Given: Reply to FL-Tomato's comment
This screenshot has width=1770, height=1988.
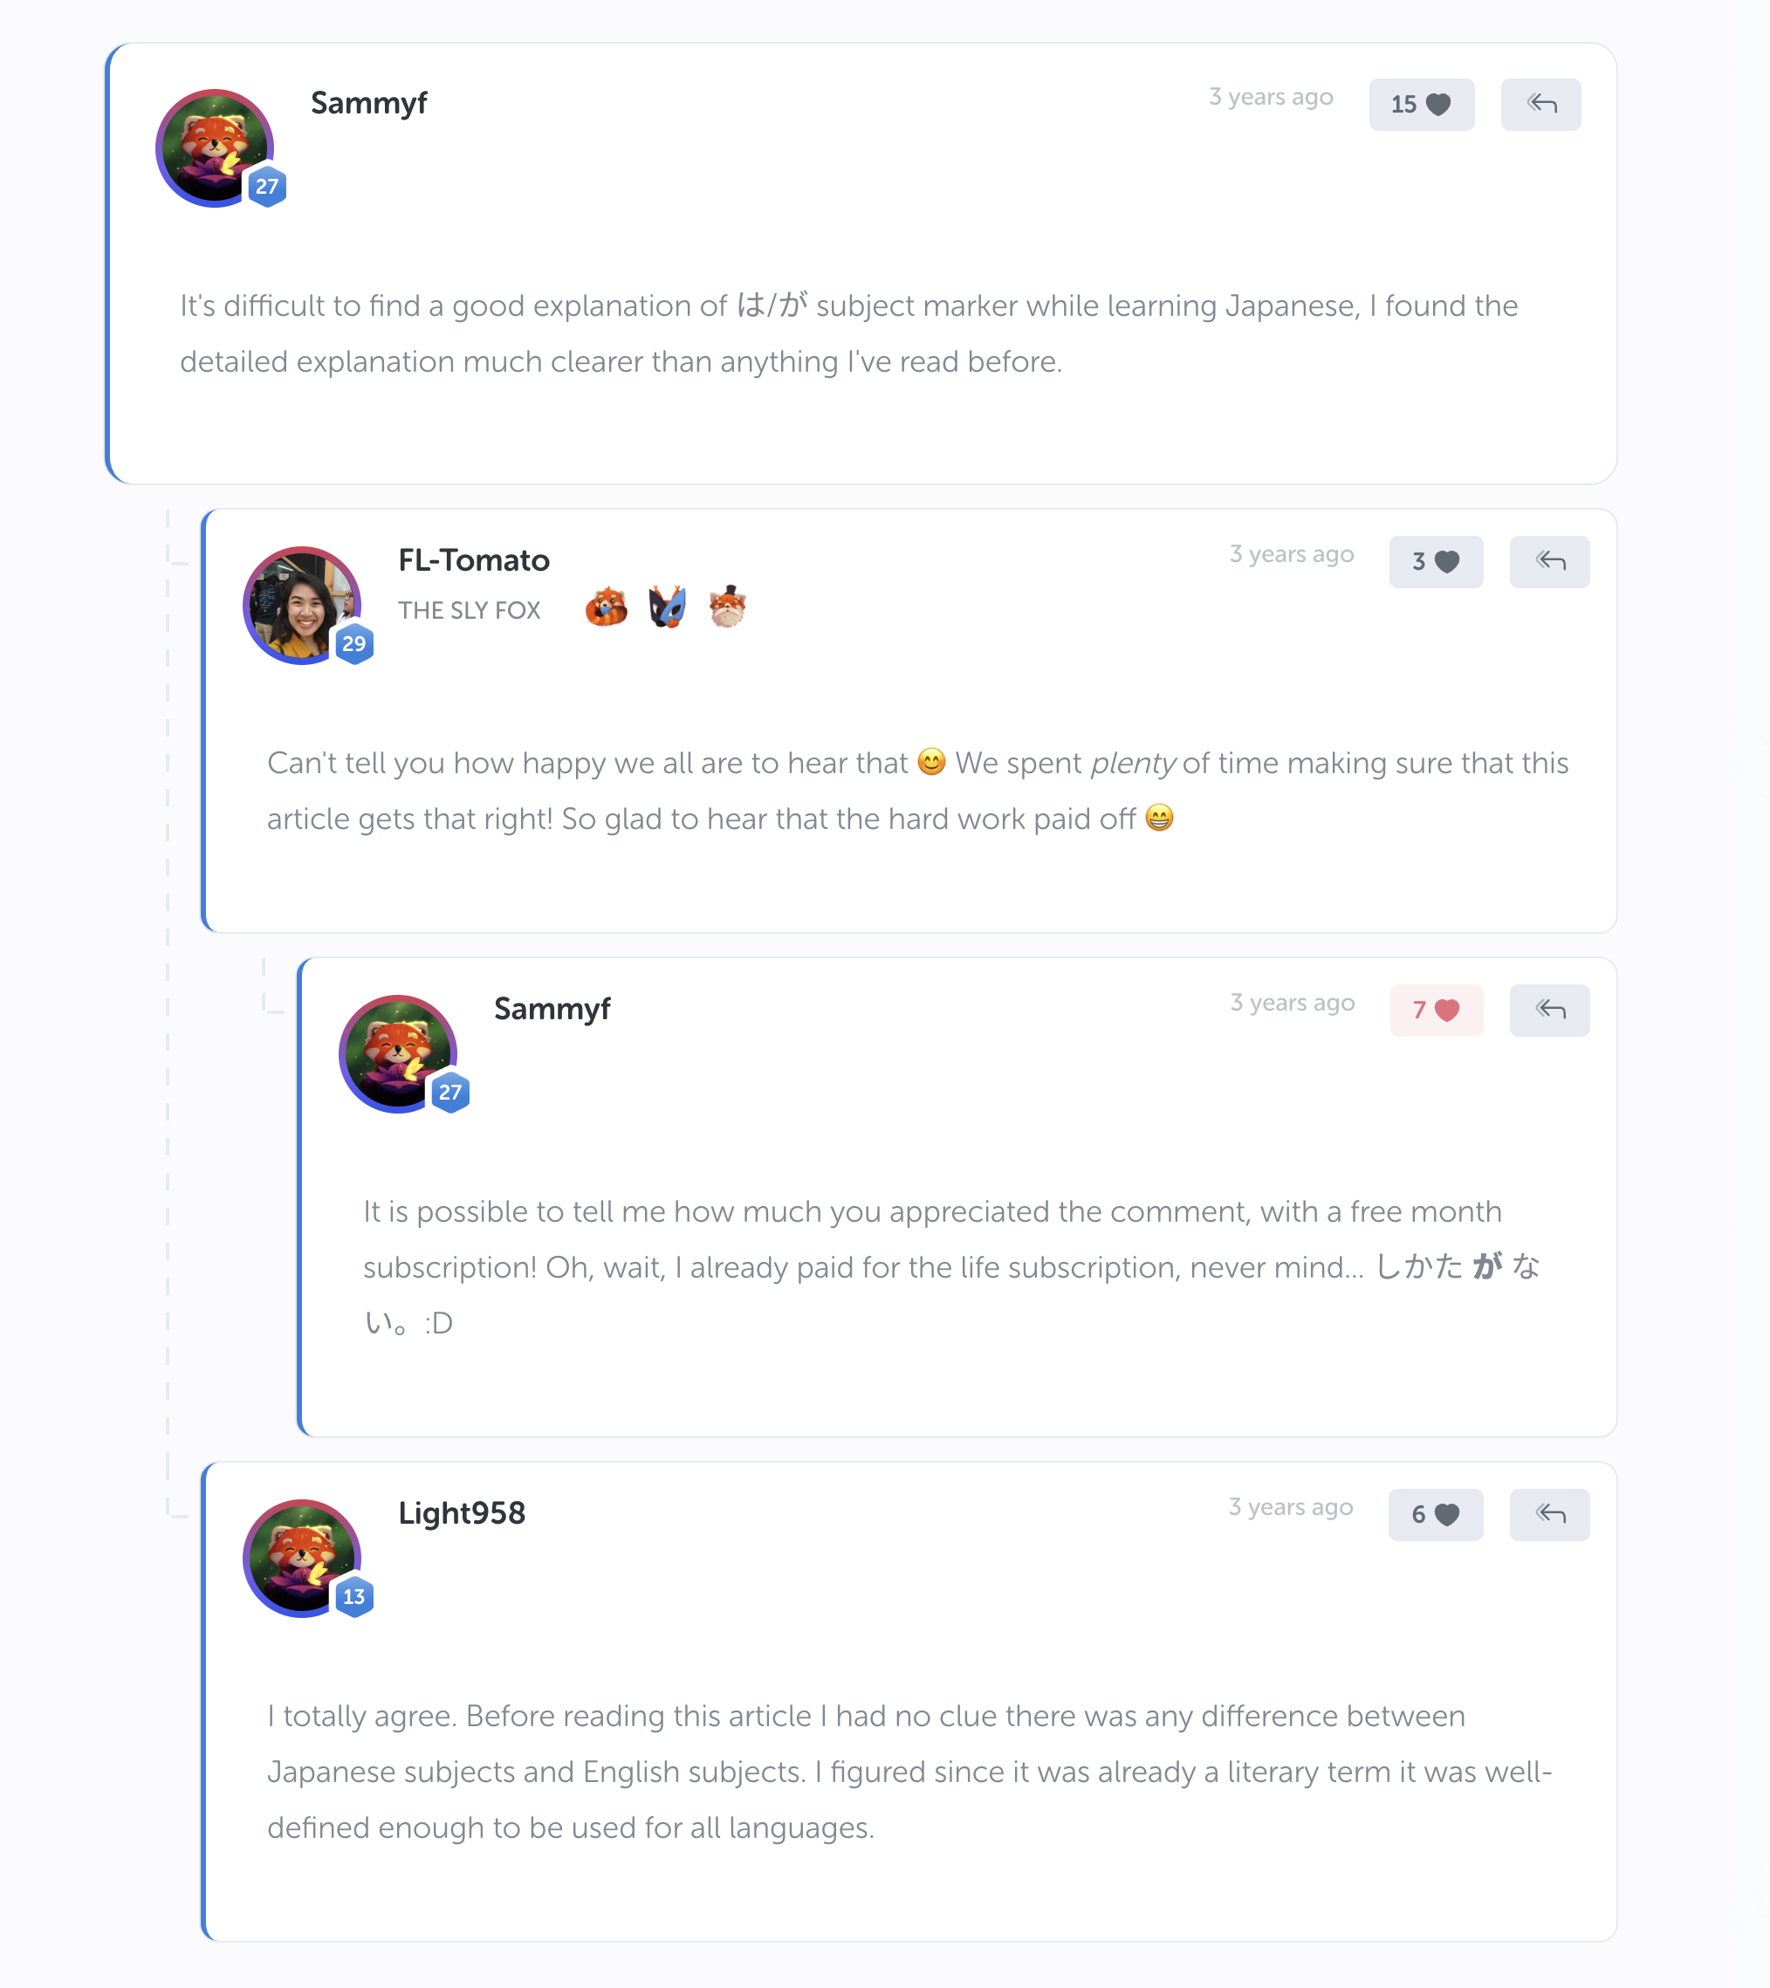Looking at the screenshot, I should point(1548,561).
